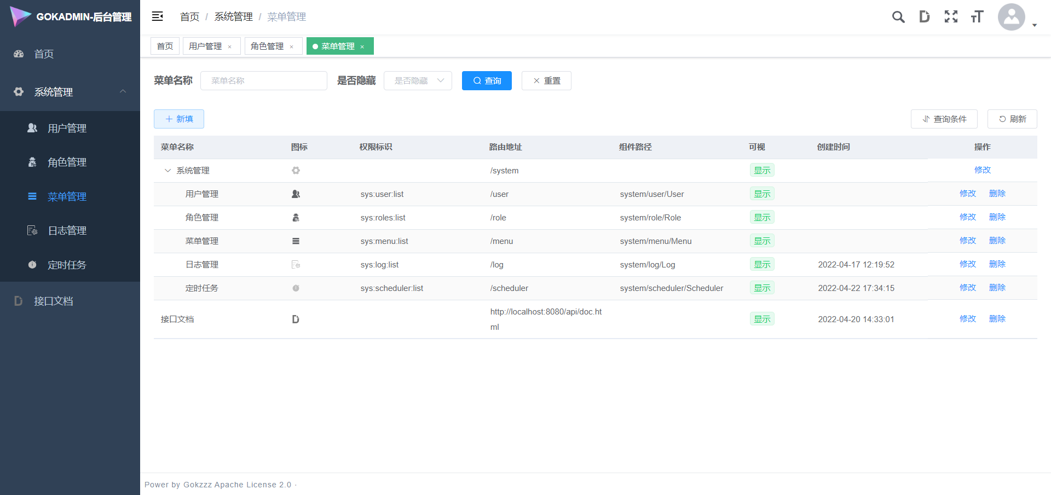Toggle the 查询条件 filter panel
Image resolution: width=1051 pixels, height=495 pixels.
(x=944, y=119)
